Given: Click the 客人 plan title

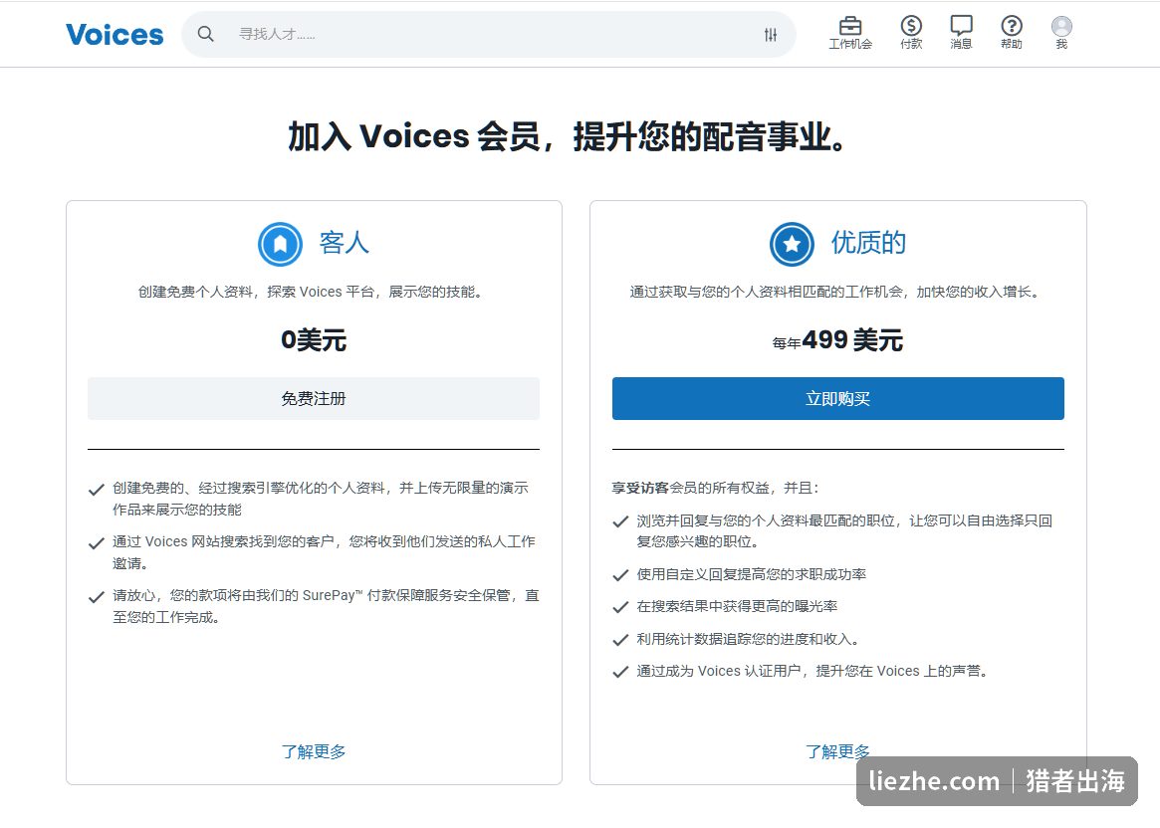Looking at the screenshot, I should [344, 243].
